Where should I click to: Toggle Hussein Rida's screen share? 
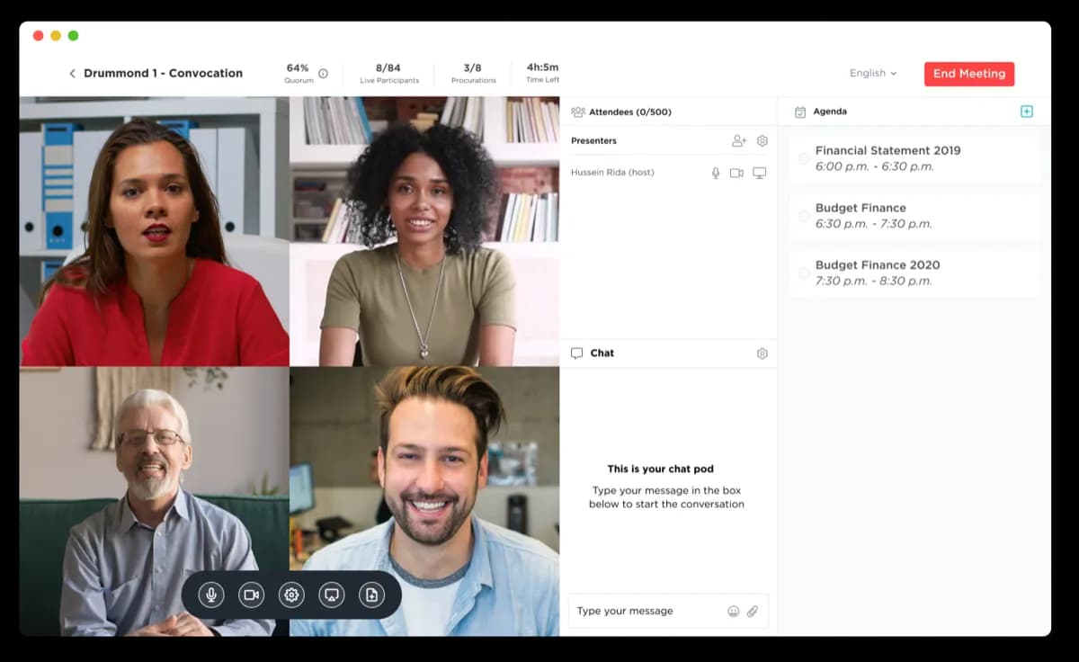click(760, 173)
